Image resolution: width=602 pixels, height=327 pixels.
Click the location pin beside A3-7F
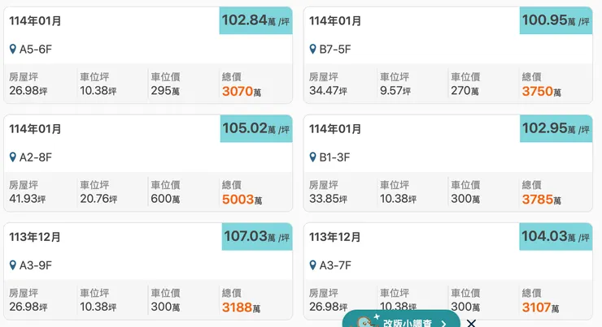click(313, 265)
